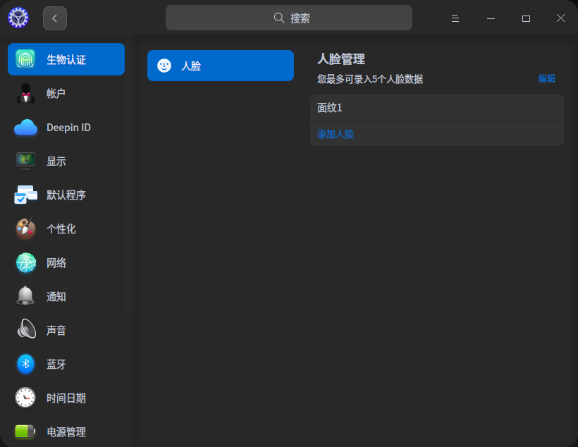This screenshot has width=578, height=447.
Task: Open 时间日期 (Time and Date) clock icon
Action: [25, 398]
